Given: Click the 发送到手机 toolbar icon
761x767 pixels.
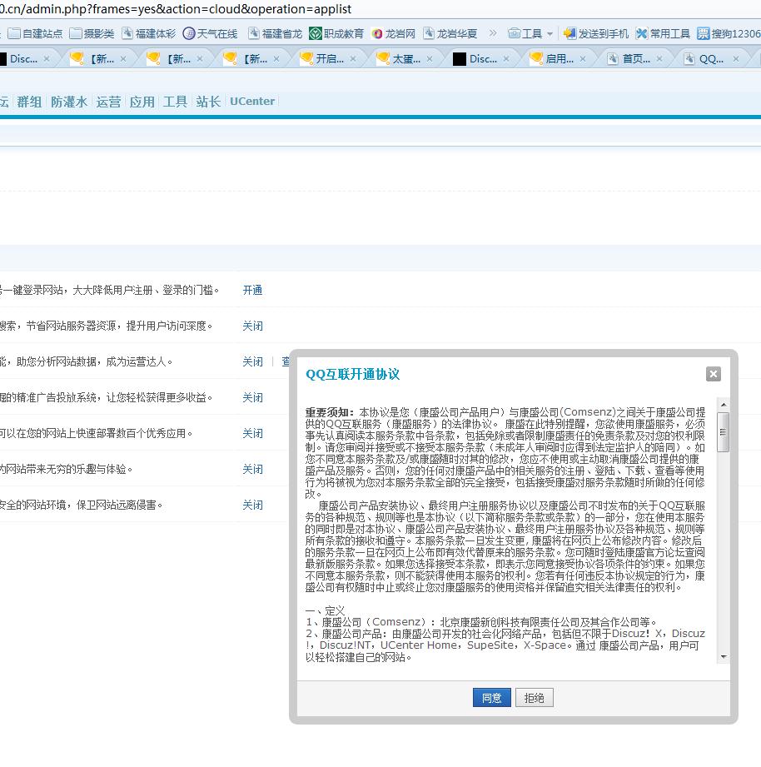Looking at the screenshot, I should click(596, 34).
